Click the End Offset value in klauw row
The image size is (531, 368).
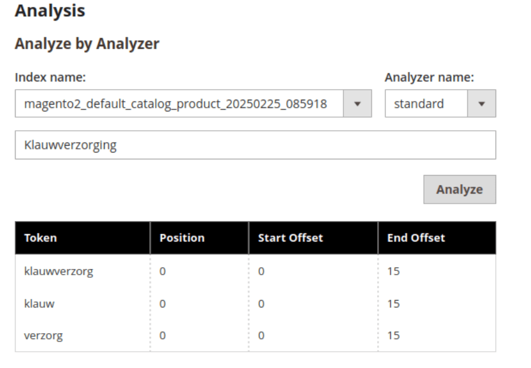(x=393, y=304)
